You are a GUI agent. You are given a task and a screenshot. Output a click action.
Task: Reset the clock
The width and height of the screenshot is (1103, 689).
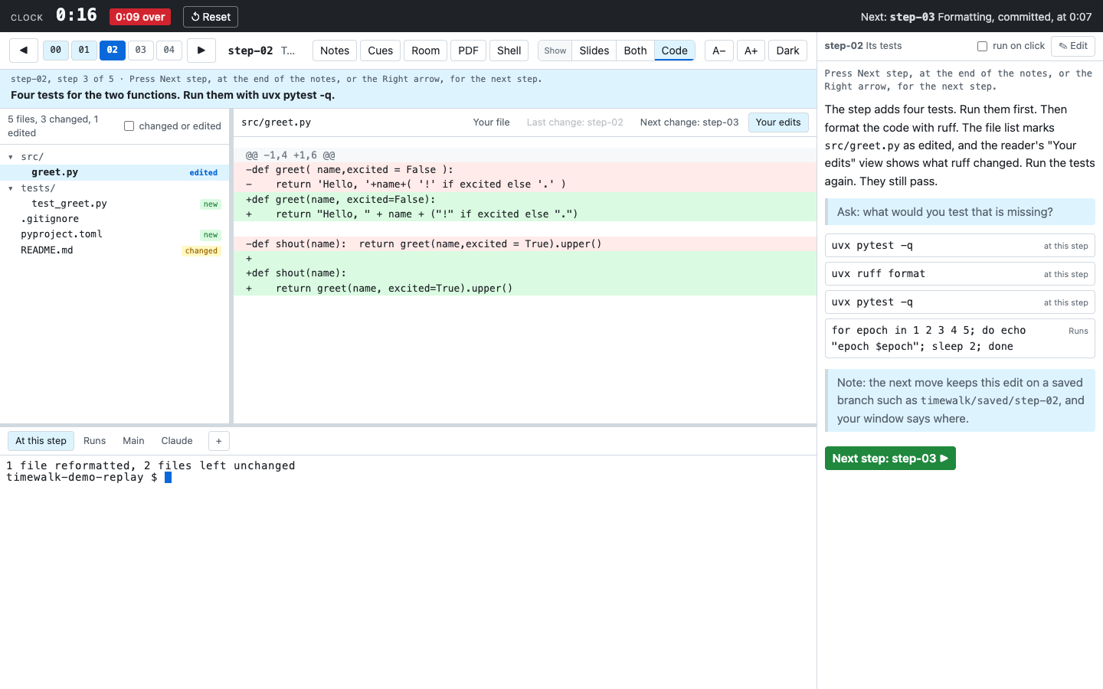tap(211, 17)
